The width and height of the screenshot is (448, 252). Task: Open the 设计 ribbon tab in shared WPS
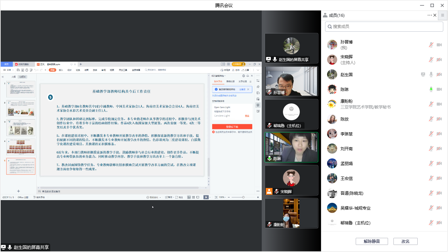click(x=69, y=70)
